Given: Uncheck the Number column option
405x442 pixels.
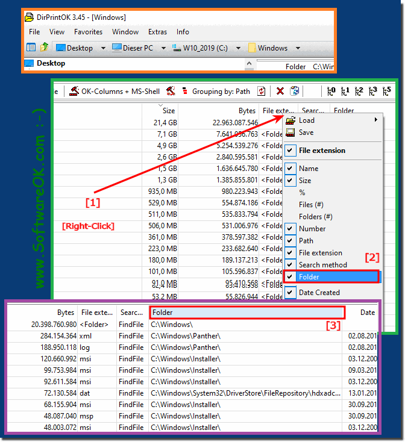Looking at the screenshot, I should pyautogui.click(x=290, y=229).
